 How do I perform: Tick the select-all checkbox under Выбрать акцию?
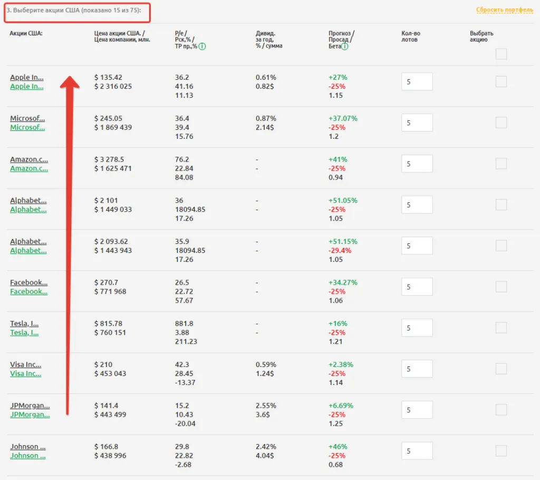pyautogui.click(x=501, y=54)
